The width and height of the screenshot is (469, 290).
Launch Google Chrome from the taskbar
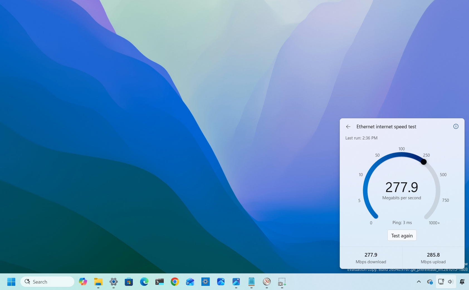[175, 282]
